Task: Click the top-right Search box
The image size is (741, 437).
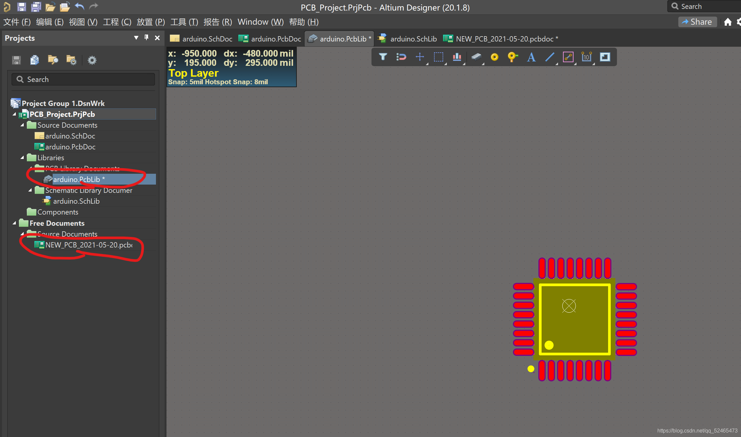Action: (704, 6)
